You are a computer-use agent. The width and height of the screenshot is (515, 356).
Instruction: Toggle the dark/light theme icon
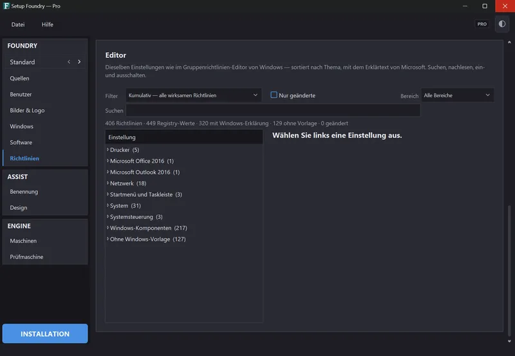click(502, 24)
